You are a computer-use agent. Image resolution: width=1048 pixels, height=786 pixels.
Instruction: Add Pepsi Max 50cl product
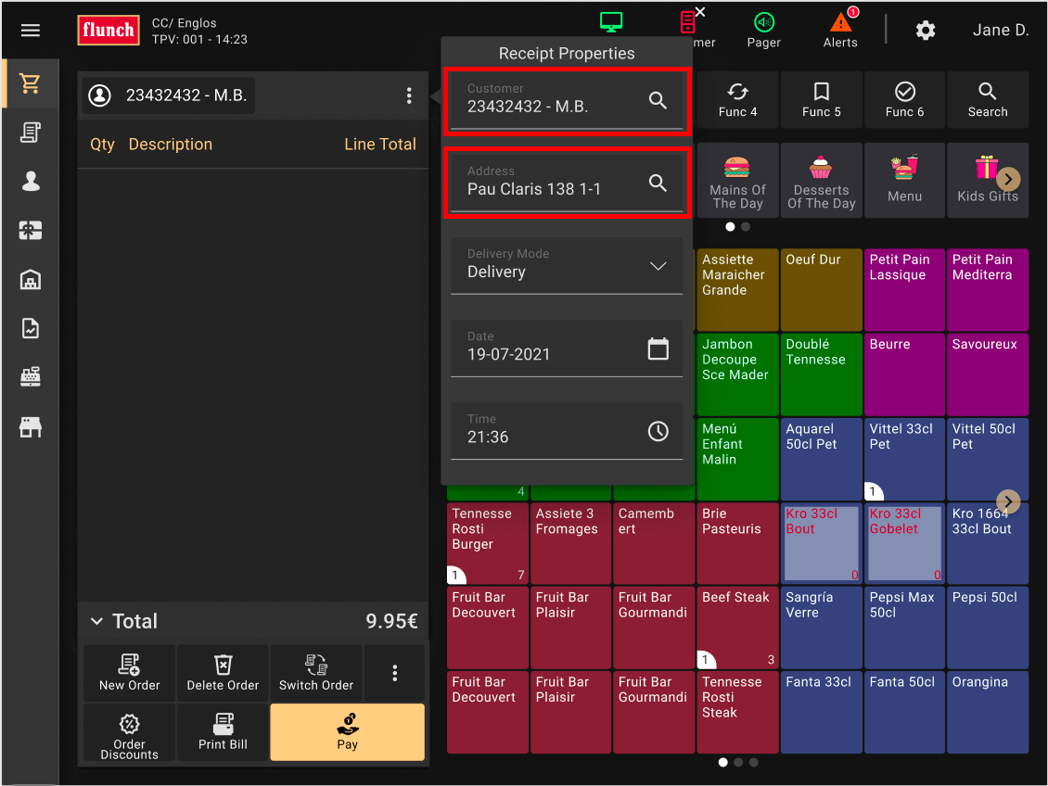(904, 627)
